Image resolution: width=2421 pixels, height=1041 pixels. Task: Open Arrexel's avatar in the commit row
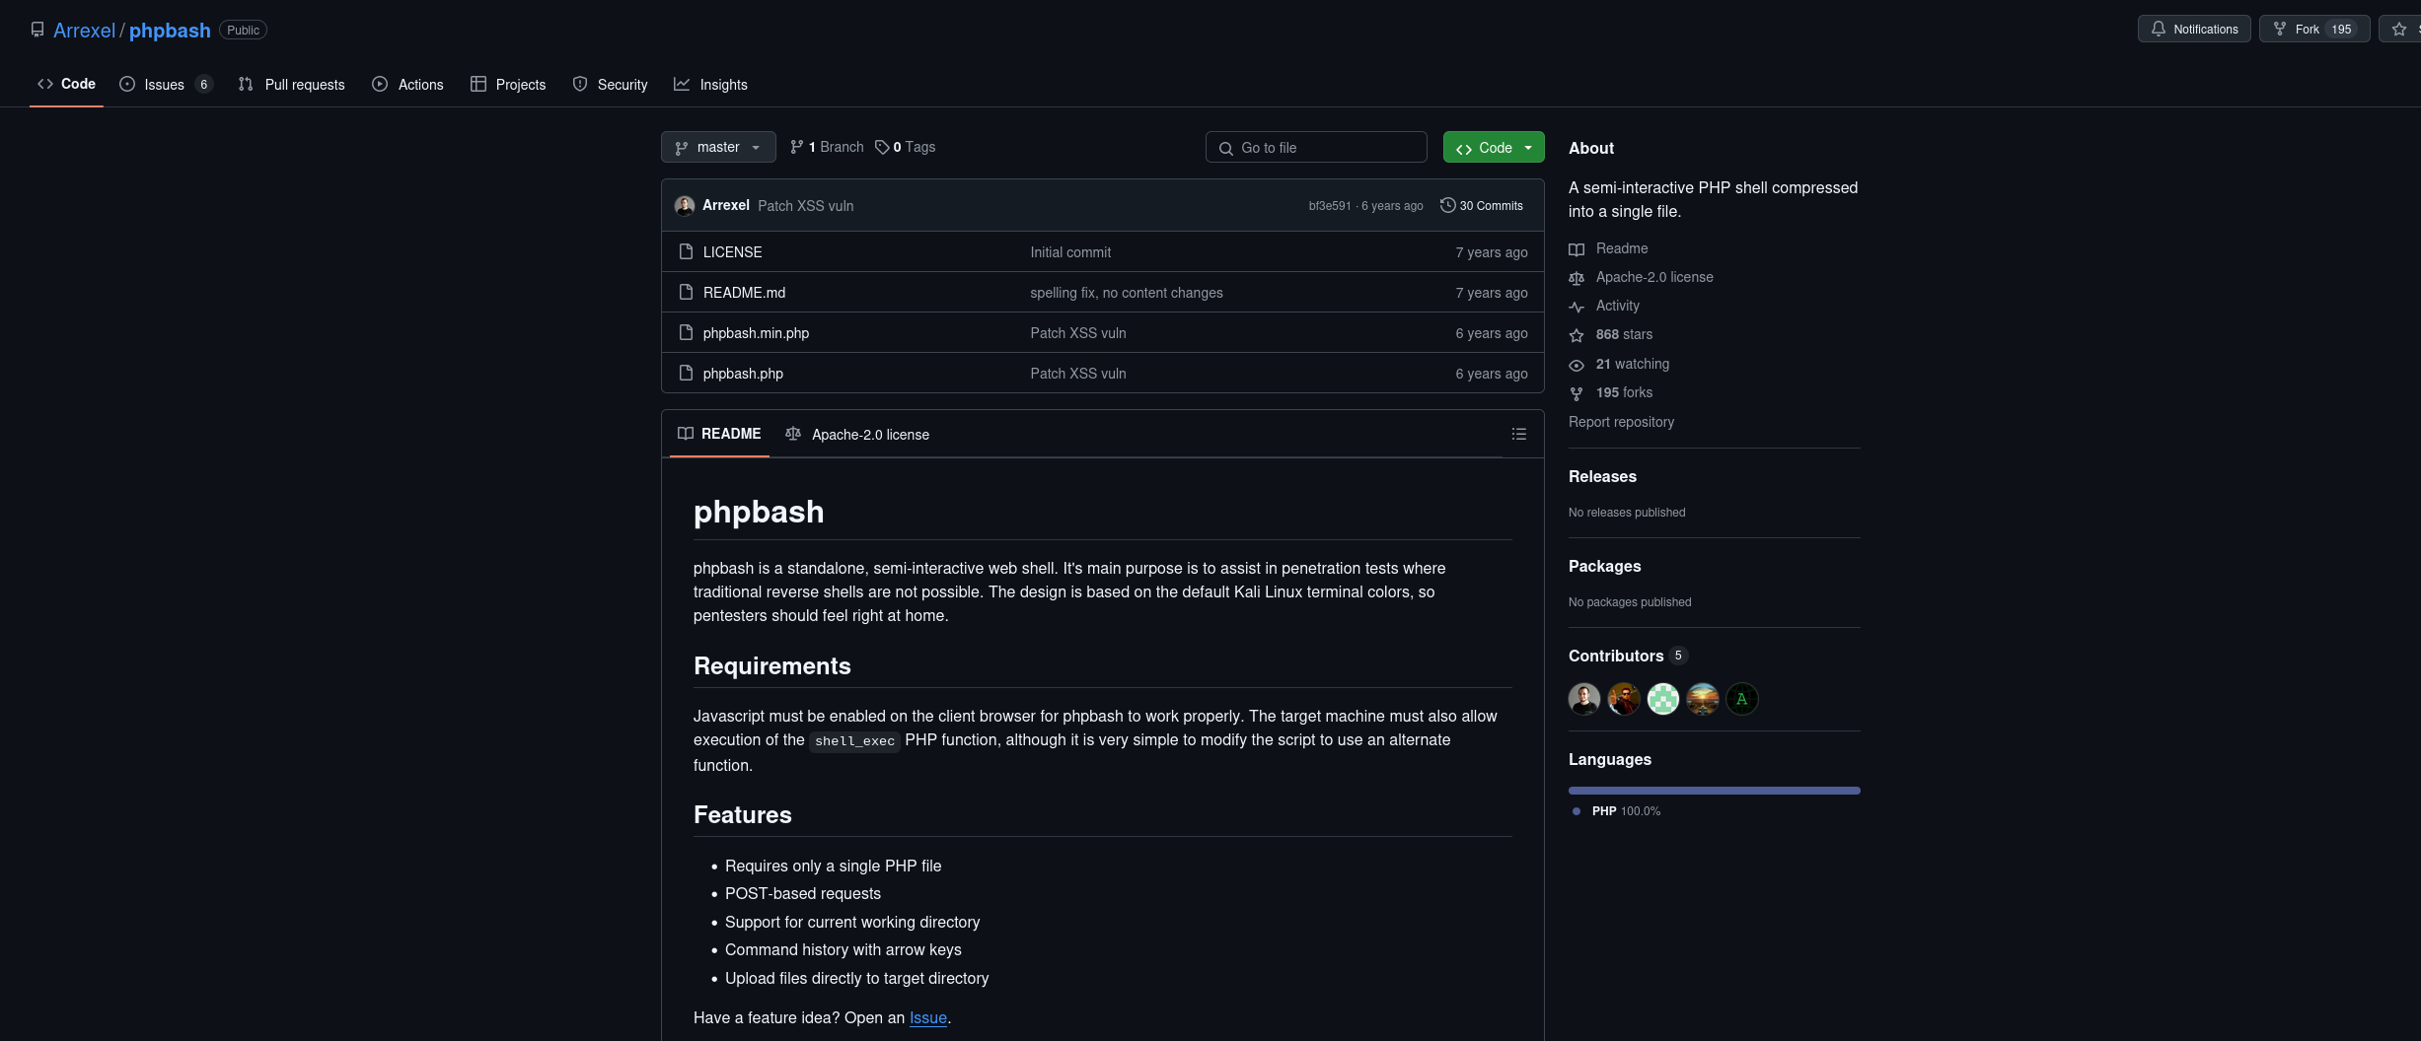685,206
